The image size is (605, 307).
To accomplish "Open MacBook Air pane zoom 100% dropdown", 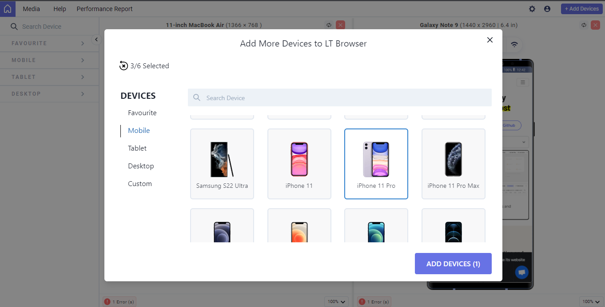I will click(x=336, y=302).
